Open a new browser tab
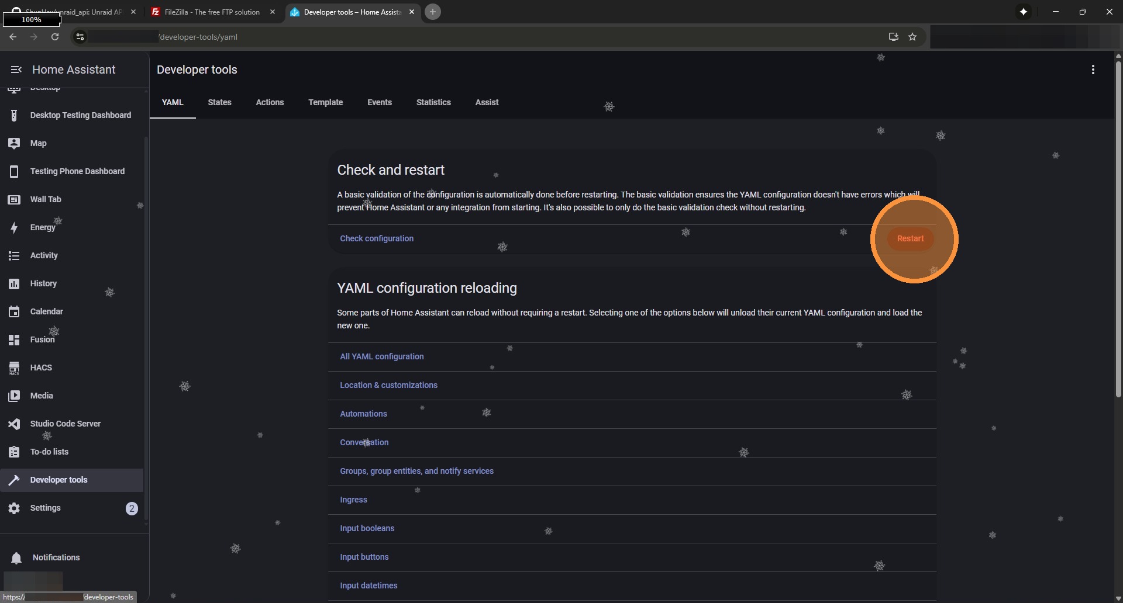This screenshot has height=603, width=1123. (x=432, y=12)
